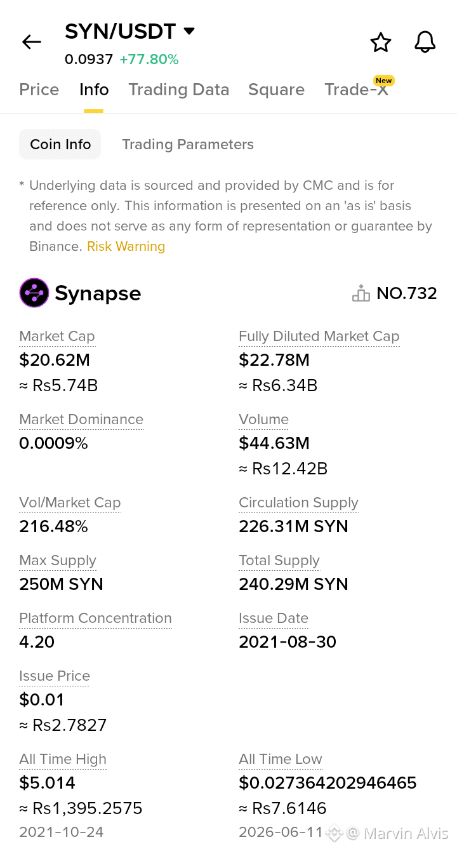Go to the Square tab
This screenshot has height=849, width=457.
pos(276,90)
